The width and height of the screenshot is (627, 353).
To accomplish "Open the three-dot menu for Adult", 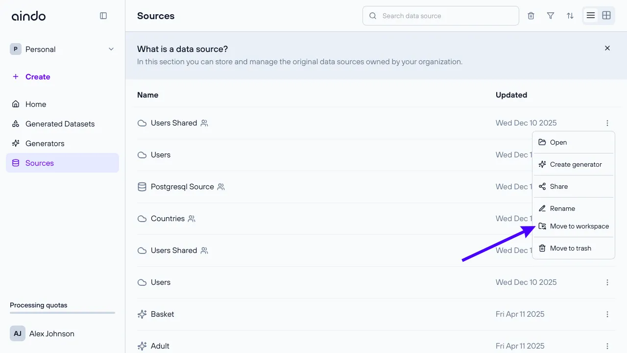I will 607,346.
